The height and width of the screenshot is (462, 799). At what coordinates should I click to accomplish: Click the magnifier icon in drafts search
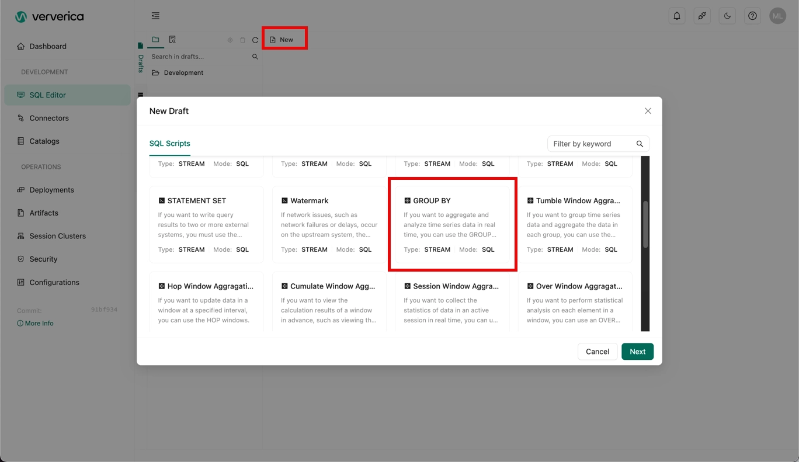(255, 57)
